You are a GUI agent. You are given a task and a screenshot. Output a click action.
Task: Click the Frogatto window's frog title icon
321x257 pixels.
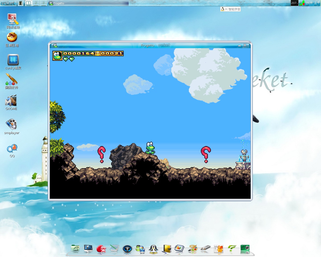click(x=55, y=45)
